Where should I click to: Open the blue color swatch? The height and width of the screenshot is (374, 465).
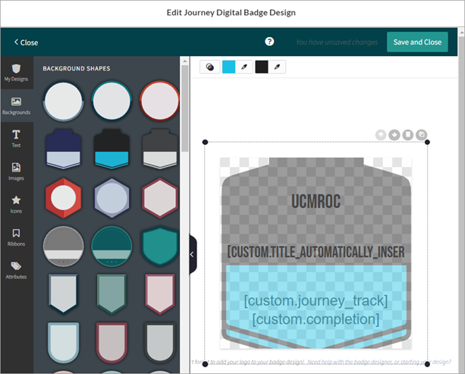coord(228,68)
